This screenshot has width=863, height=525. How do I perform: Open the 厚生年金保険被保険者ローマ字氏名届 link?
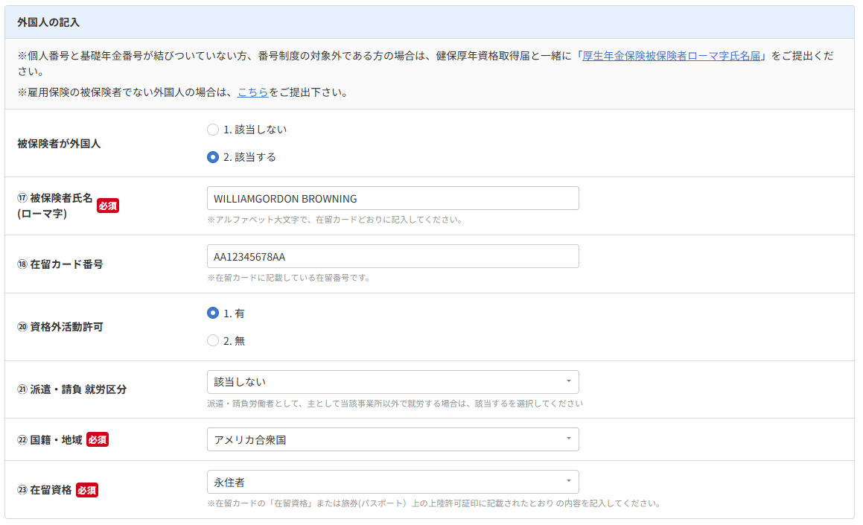pyautogui.click(x=672, y=57)
